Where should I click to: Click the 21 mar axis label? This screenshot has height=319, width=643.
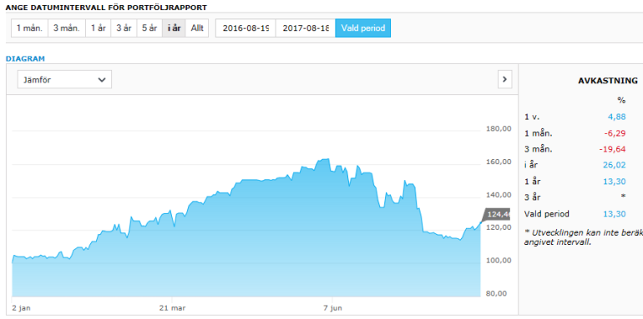[172, 307]
